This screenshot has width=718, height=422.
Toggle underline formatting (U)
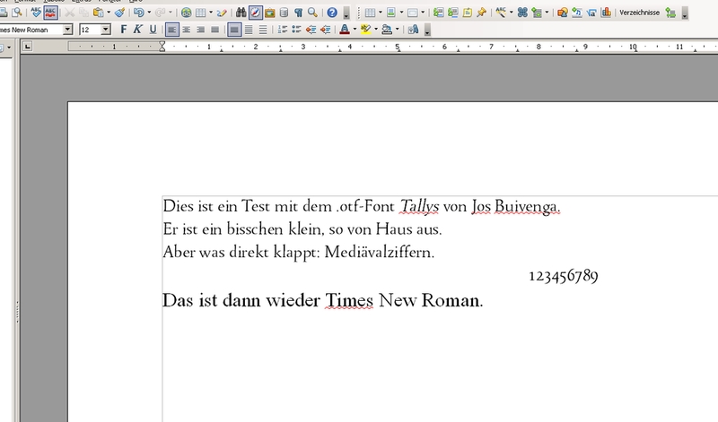153,30
